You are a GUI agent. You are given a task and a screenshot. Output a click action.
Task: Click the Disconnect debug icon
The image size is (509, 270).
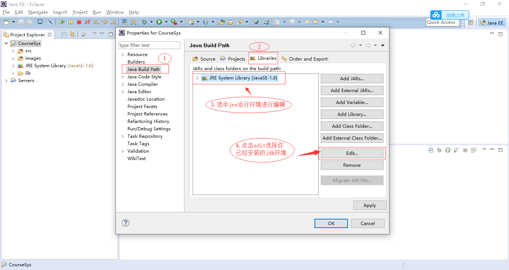(88, 22)
